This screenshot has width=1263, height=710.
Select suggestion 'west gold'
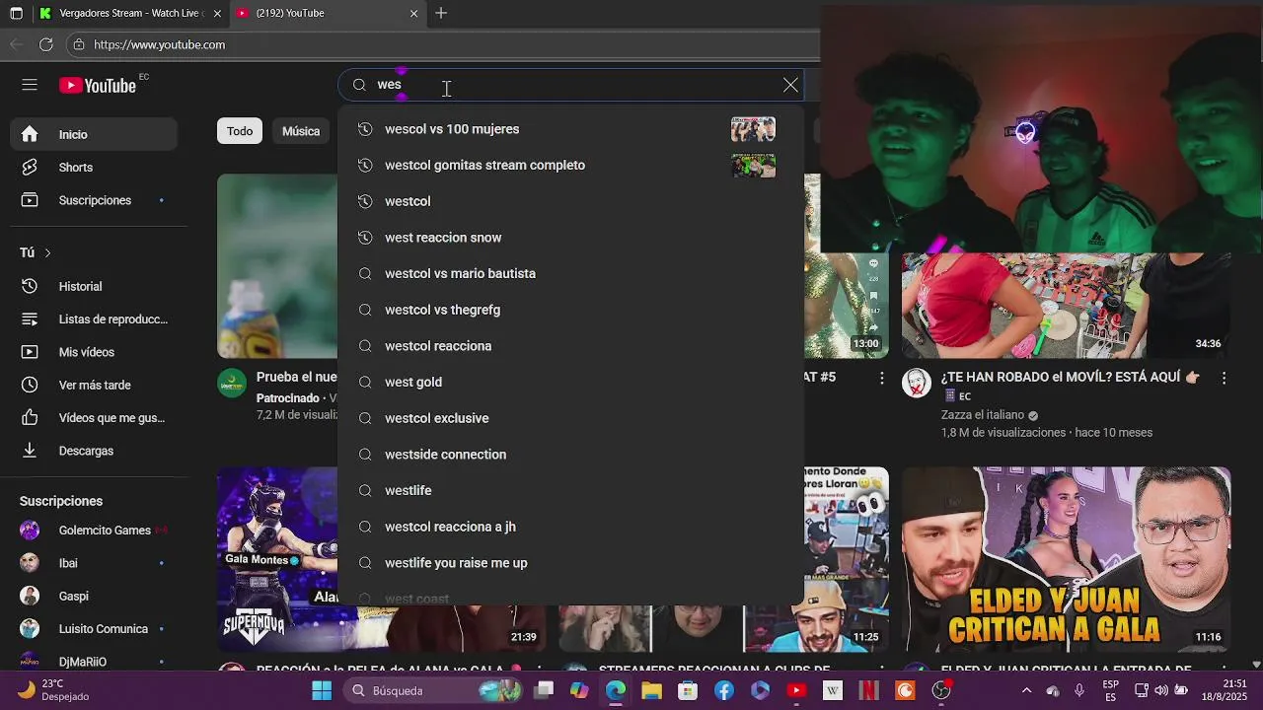coord(570,382)
